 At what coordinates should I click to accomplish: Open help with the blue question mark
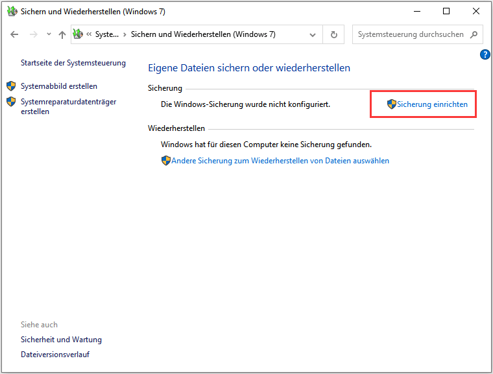tap(485, 54)
